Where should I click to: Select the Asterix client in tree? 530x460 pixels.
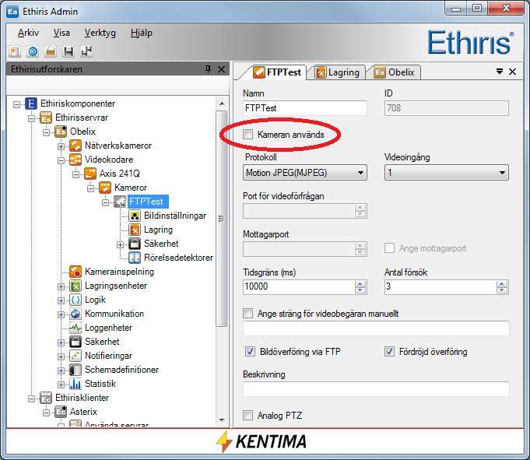(83, 412)
